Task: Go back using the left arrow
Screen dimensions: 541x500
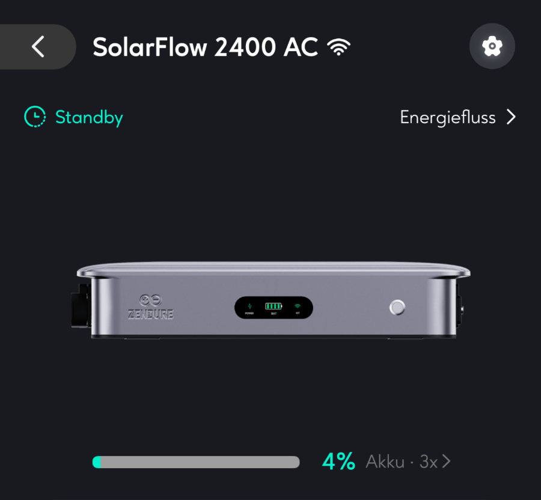Action: pos(38,46)
